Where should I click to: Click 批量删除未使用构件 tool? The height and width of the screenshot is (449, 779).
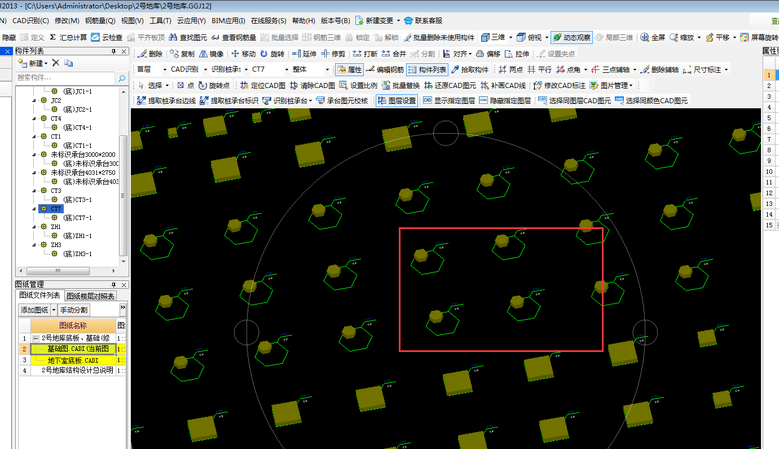pyautogui.click(x=438, y=37)
